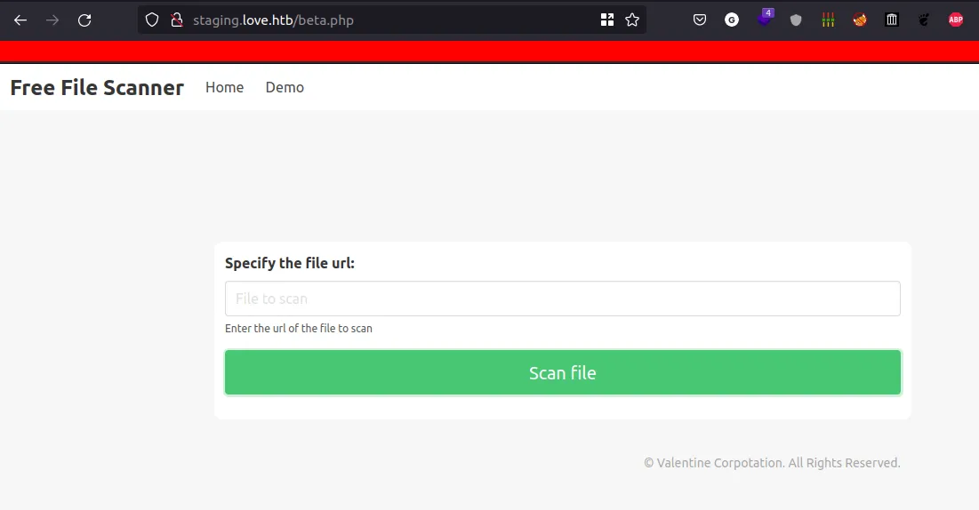
Task: Click the Wayback Machine extension icon
Action: (892, 20)
